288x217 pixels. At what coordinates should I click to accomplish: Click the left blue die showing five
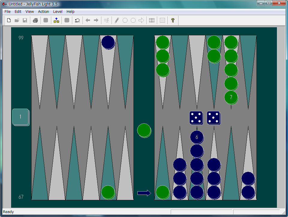(196, 118)
